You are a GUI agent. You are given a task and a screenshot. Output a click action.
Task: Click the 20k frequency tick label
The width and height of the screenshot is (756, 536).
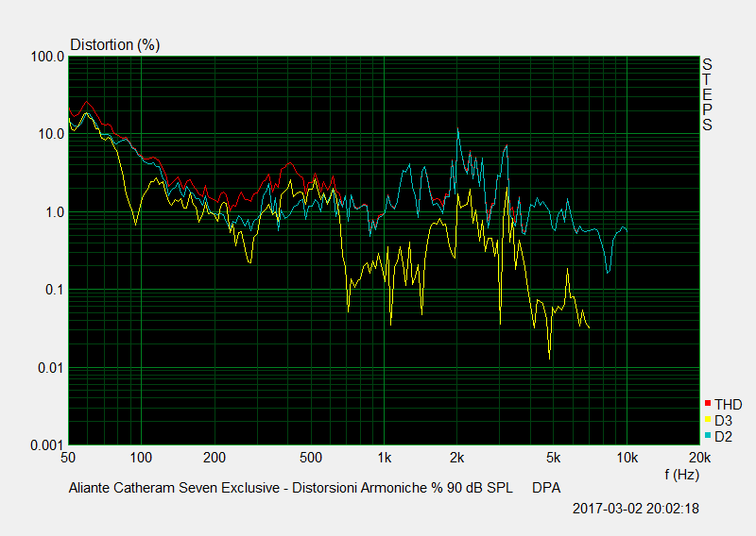[699, 458]
